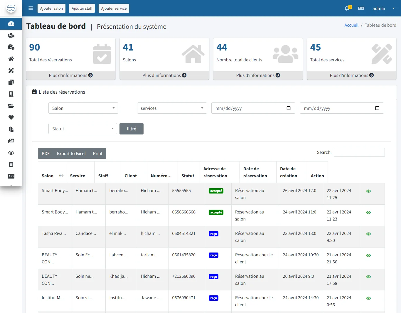
Task: Click the first mm/dd/yyyy date input
Action: pos(253,108)
